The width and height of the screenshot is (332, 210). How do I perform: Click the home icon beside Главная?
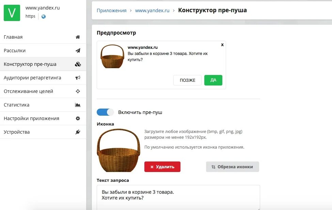pos(78,37)
